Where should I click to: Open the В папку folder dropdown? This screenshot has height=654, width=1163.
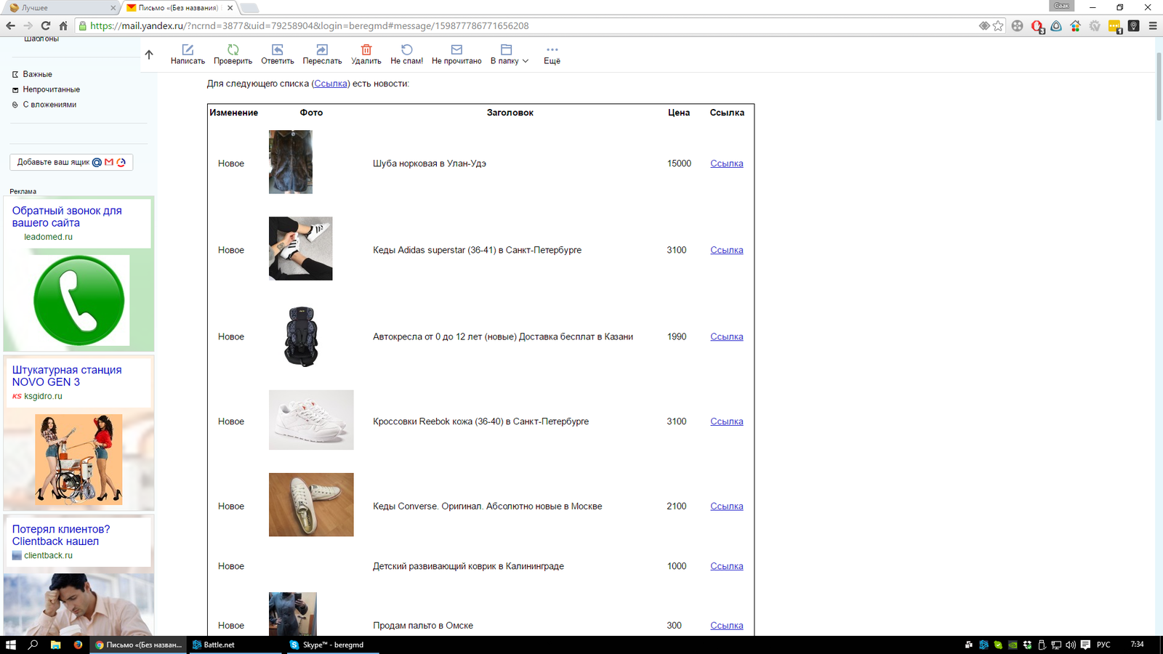(509, 54)
